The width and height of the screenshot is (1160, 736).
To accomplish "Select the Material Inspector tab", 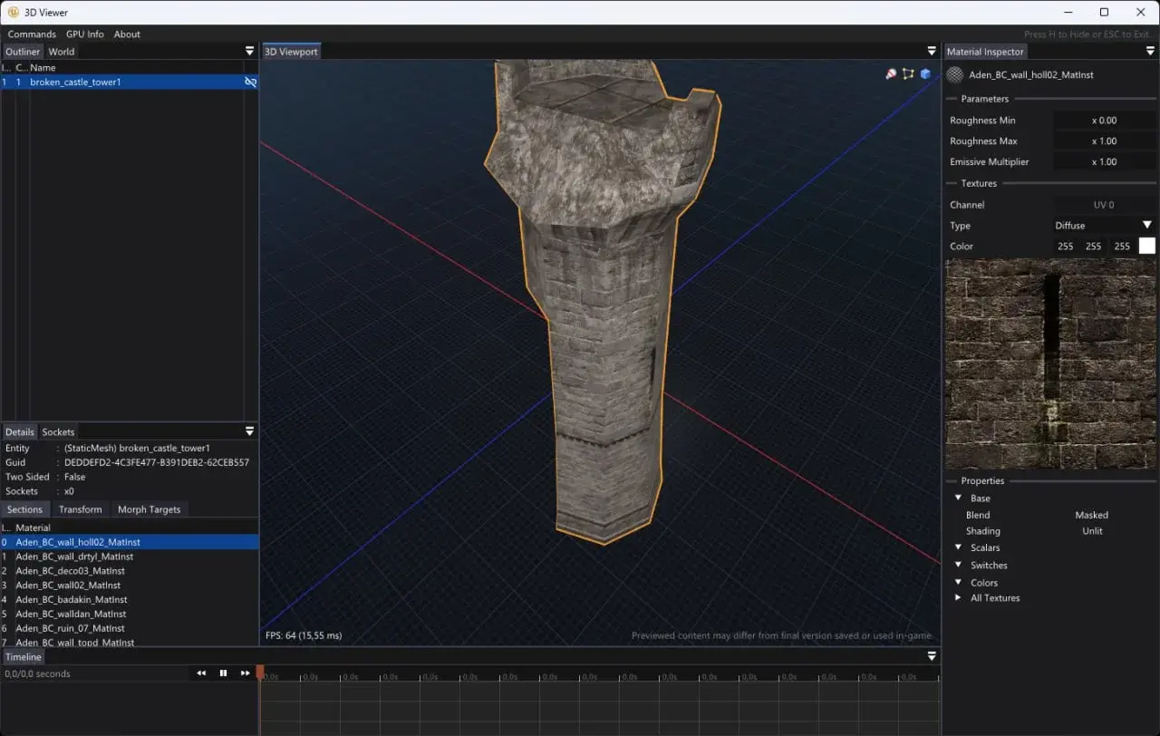I will click(x=985, y=52).
